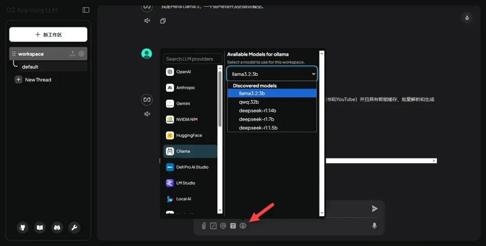The width and height of the screenshot is (486, 246).
Task: Click the 新工作区 new workspace button
Action: click(48, 34)
